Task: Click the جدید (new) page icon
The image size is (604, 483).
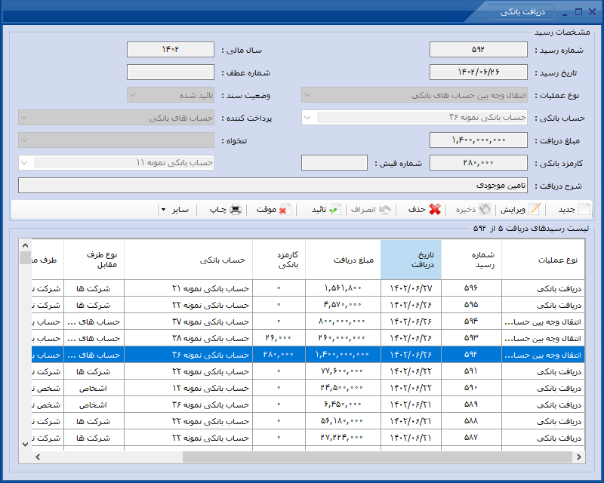Action: coord(584,210)
